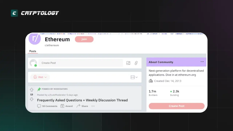Open Frequently Asked Questions weekly thread
The height and width of the screenshot is (131, 233).
[x=82, y=100]
